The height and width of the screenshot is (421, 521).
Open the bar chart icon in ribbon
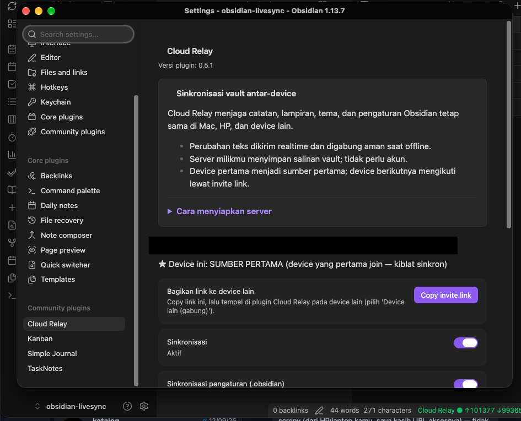click(x=12, y=155)
